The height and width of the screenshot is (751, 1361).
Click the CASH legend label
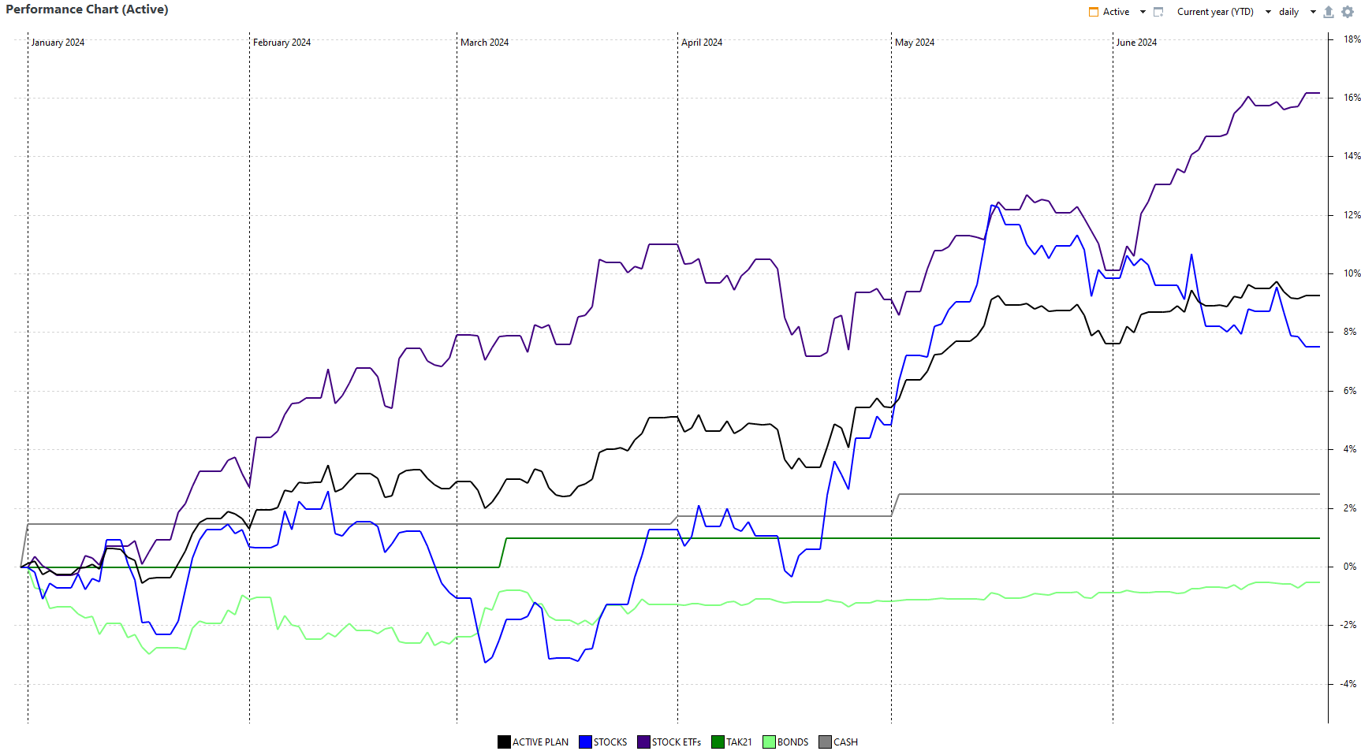pyautogui.click(x=845, y=742)
